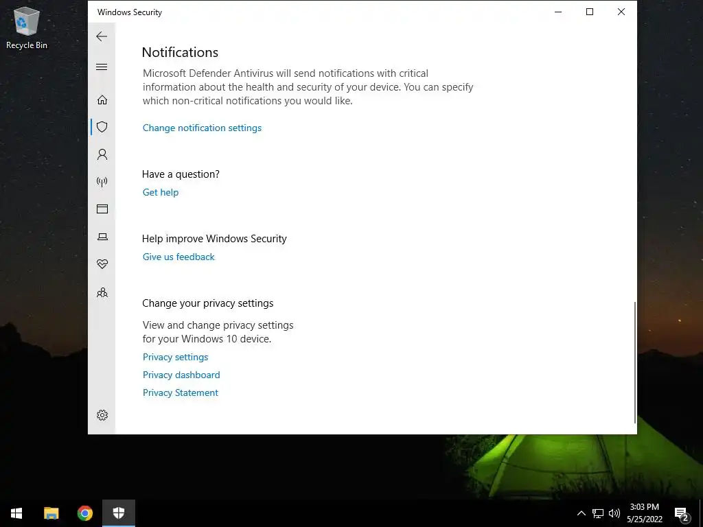This screenshot has width=703, height=527.
Task: Open App & browser control icon
Action: point(102,209)
